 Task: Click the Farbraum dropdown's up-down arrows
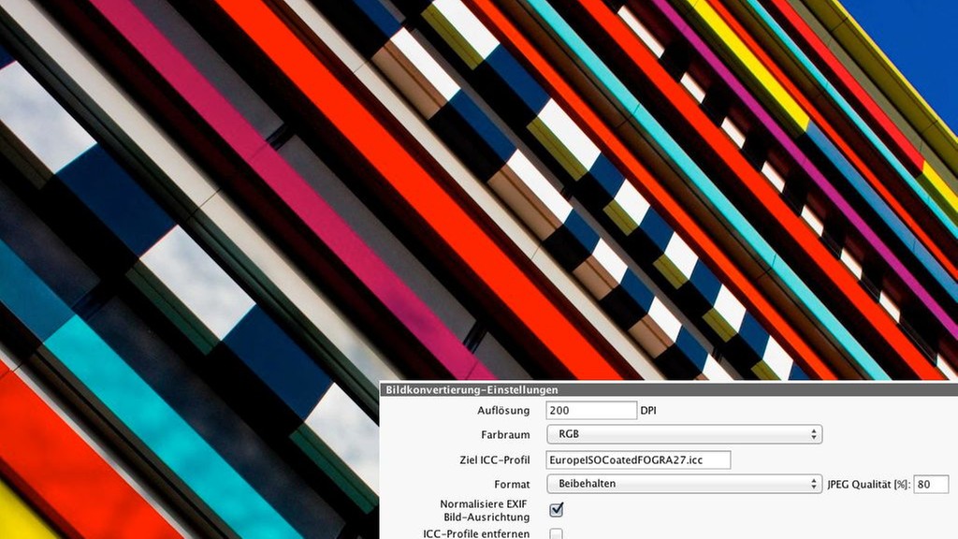814,434
